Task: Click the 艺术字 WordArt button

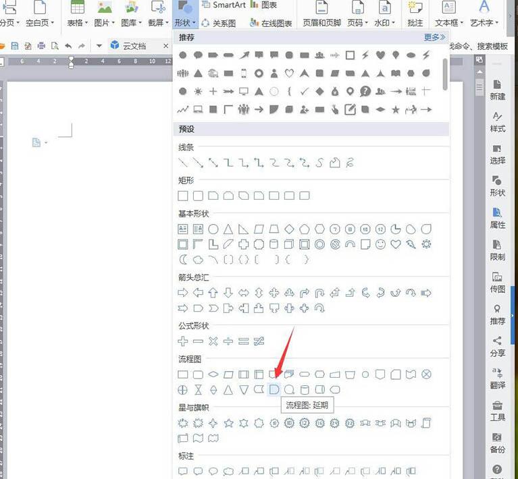Action: click(484, 13)
